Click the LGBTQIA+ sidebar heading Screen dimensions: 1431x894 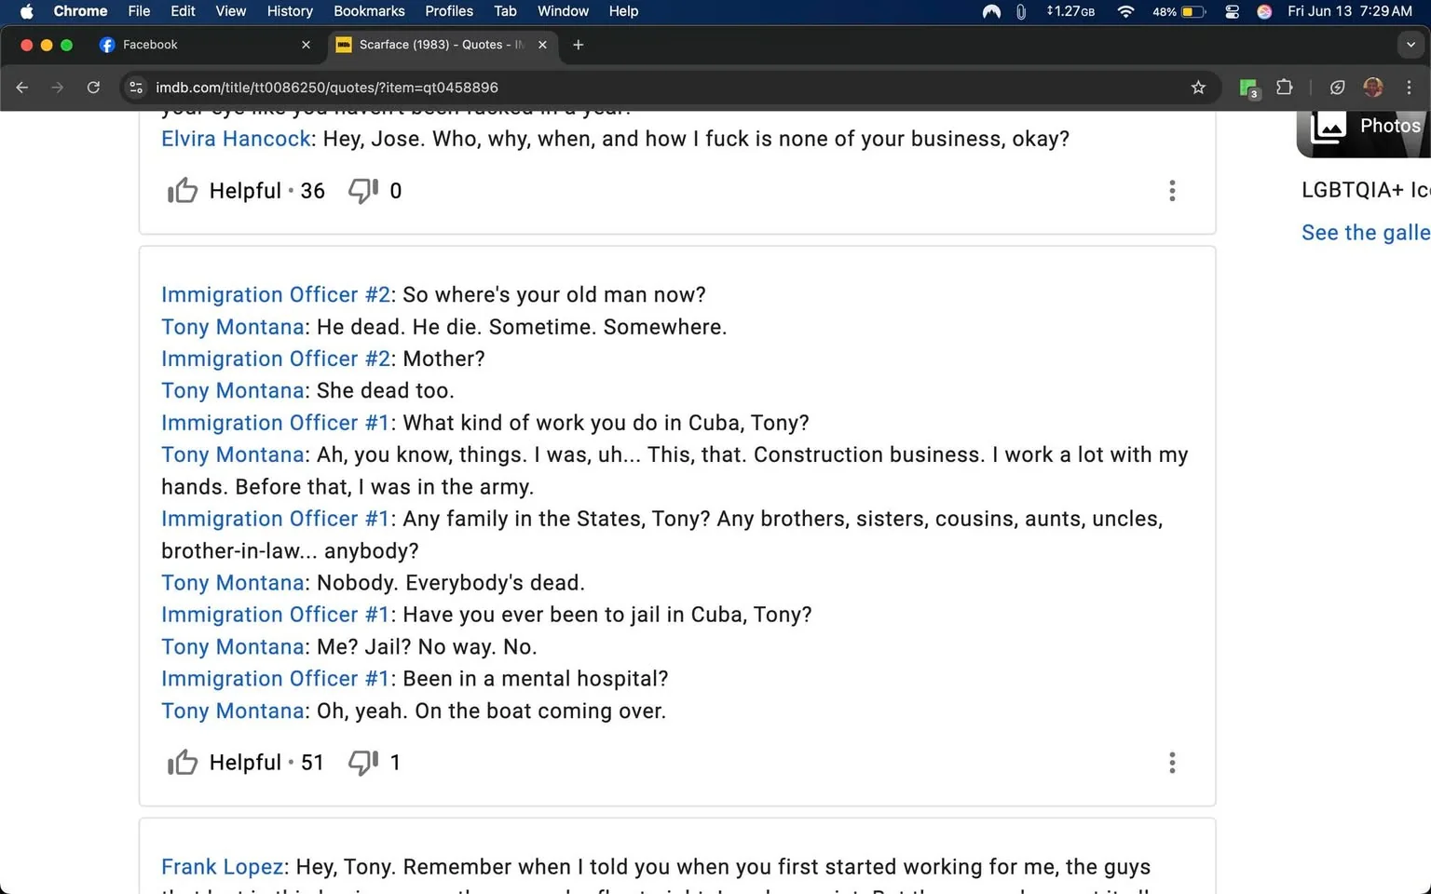click(x=1366, y=190)
